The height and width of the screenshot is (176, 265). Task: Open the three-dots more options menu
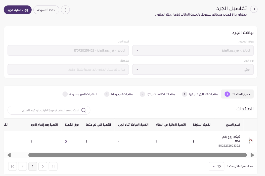coord(65,10)
